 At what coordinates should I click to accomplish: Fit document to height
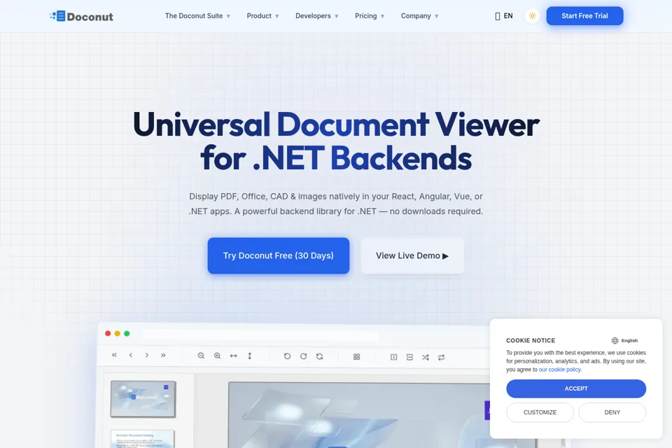[x=250, y=356]
